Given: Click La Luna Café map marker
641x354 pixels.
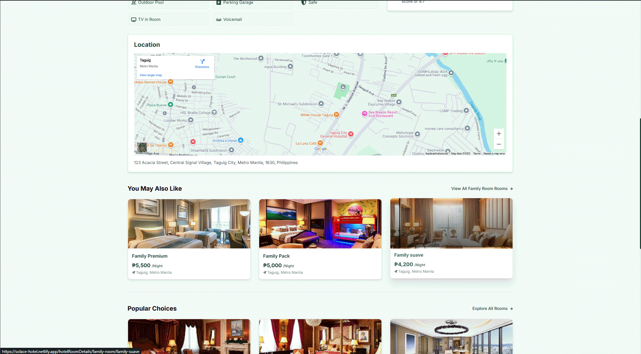Looking at the screenshot, I should coord(320,143).
